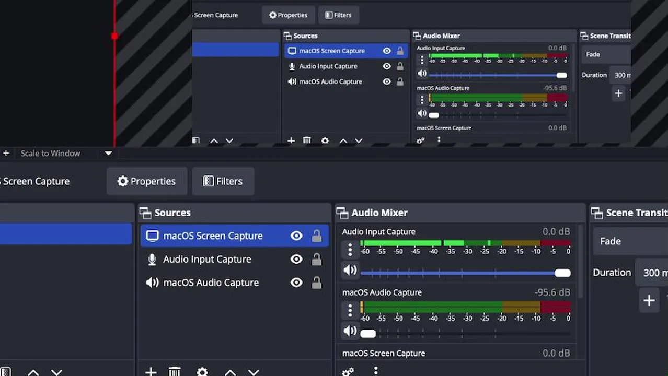This screenshot has height=376, width=668.
Task: Open Fade dropdown in preview capture
Action: (x=606, y=54)
